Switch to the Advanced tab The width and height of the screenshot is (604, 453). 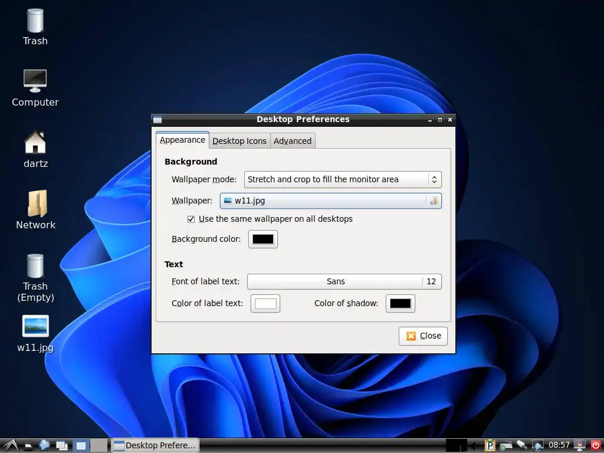coord(293,141)
